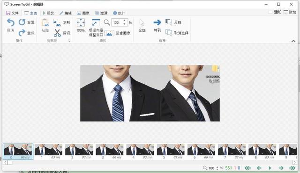This screenshot has height=173, width=300.
Task: Click the Reset (重置) icon
Action: point(22,22)
